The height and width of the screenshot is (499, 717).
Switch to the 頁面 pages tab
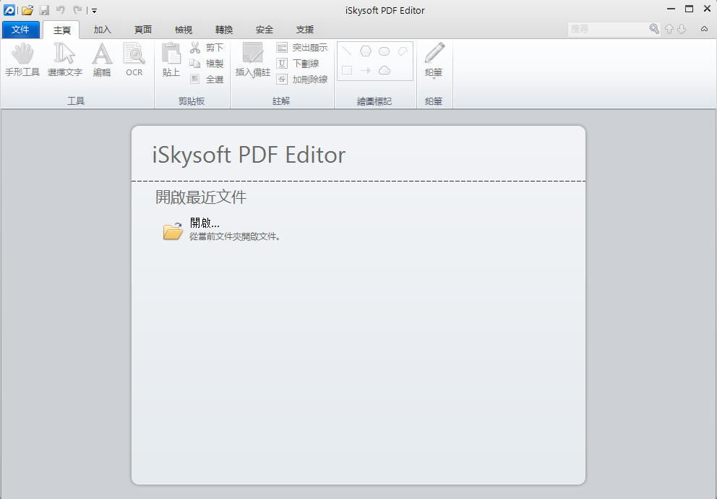(x=142, y=30)
